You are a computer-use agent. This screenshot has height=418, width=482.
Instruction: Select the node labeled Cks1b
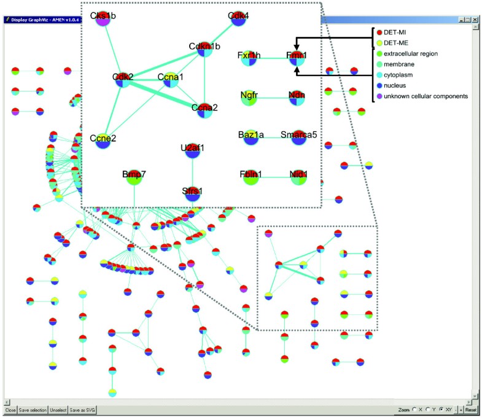pos(103,19)
